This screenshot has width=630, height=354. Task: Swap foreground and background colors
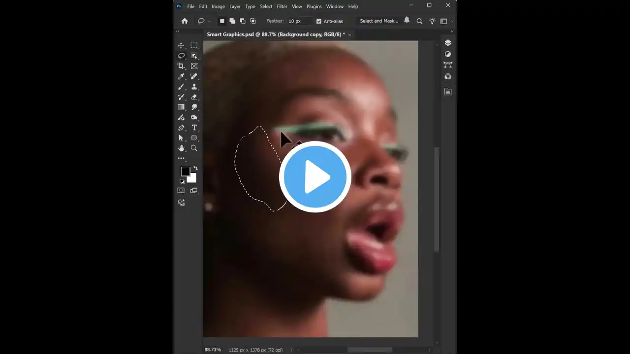click(x=195, y=169)
